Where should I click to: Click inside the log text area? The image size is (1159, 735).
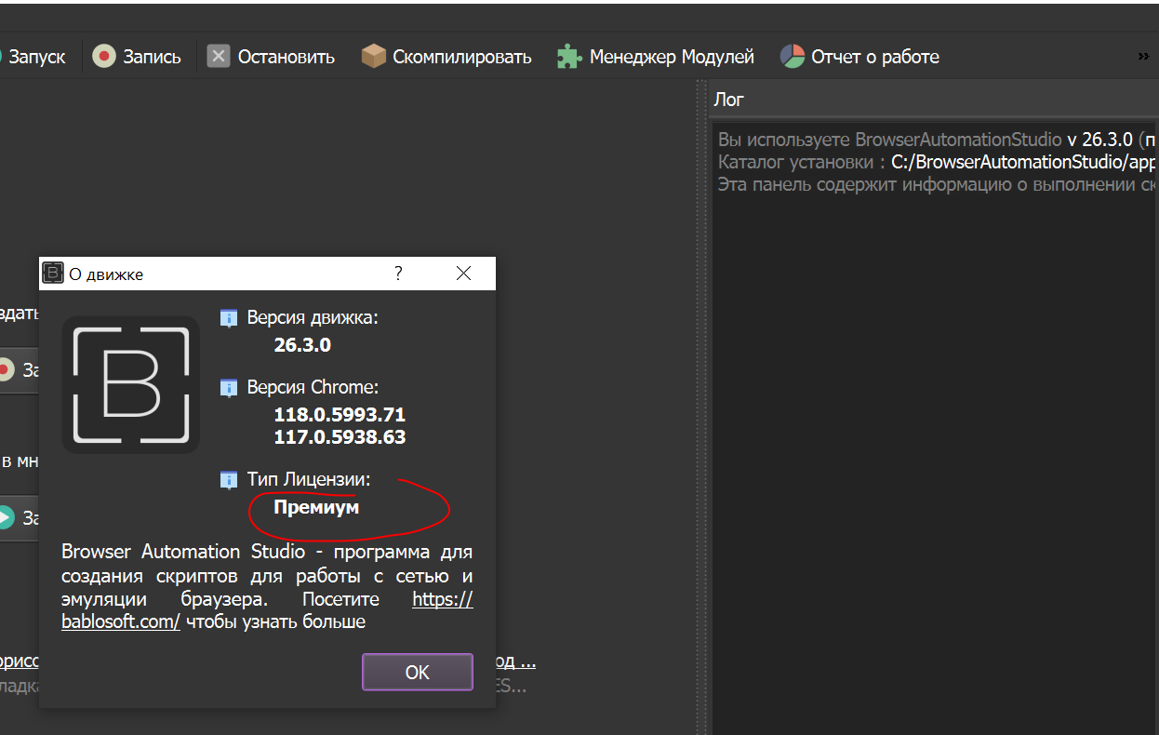930,419
